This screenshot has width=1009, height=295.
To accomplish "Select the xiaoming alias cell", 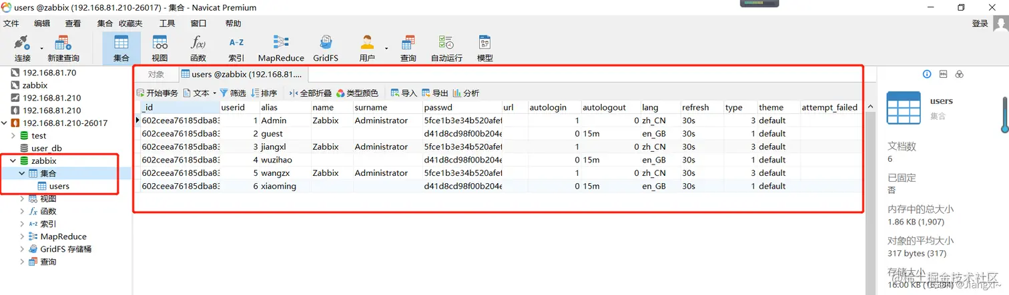I will [285, 186].
